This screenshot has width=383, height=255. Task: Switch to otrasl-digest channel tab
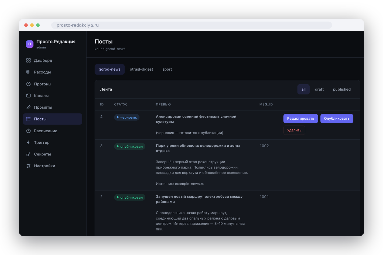pos(141,69)
